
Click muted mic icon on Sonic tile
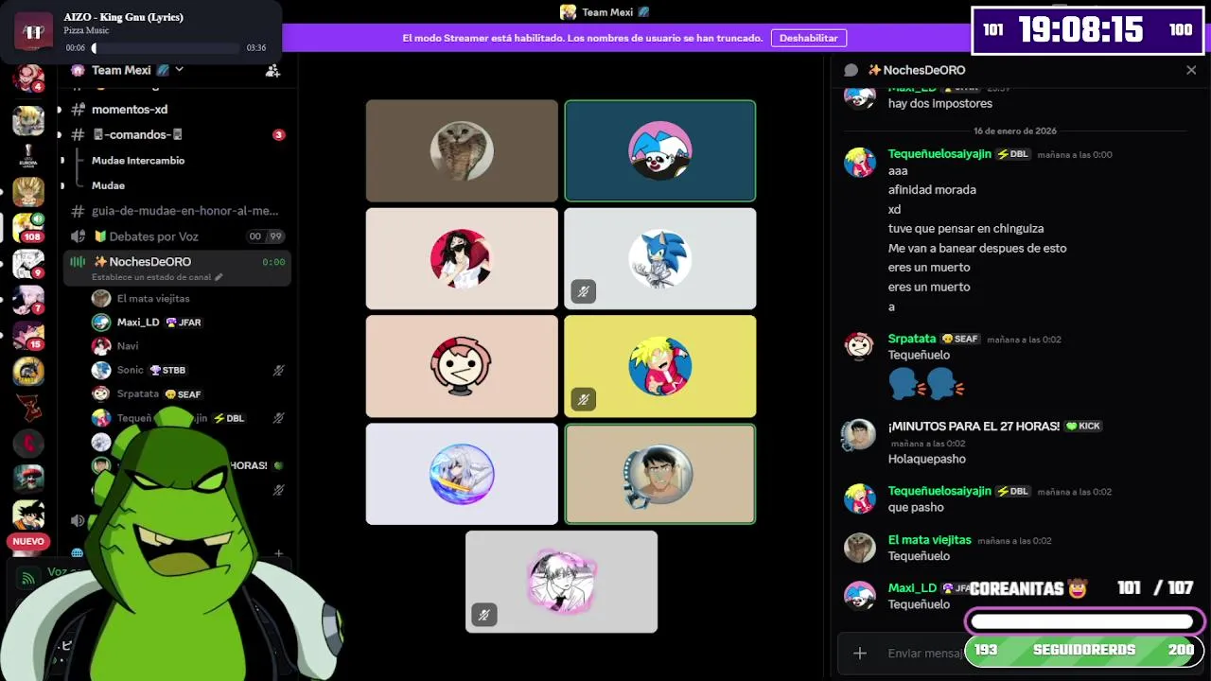click(583, 291)
